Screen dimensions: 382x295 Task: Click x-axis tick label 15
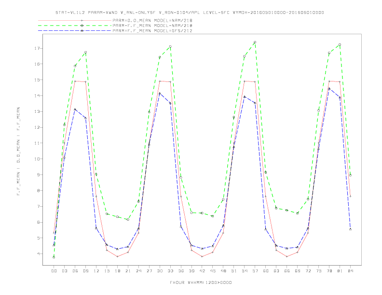[107, 271]
